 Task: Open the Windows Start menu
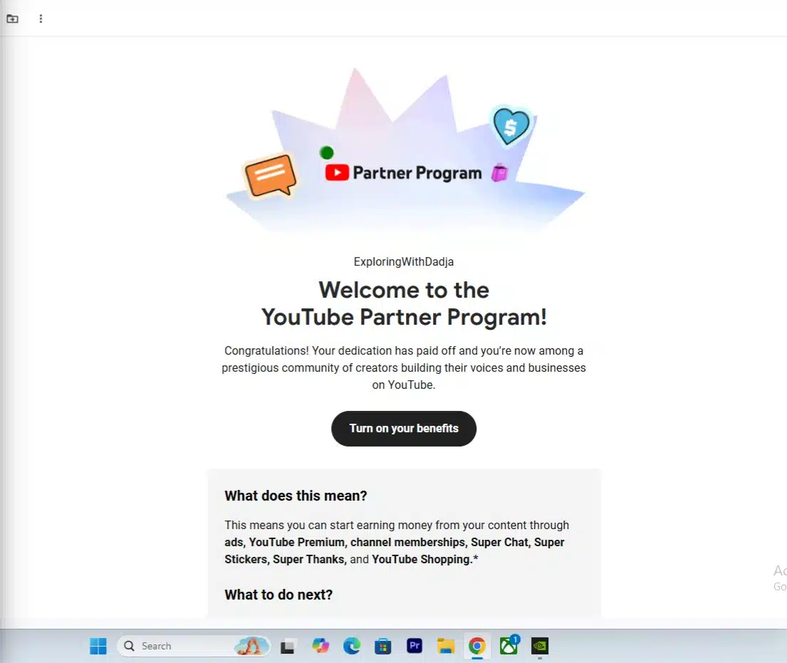(x=98, y=646)
